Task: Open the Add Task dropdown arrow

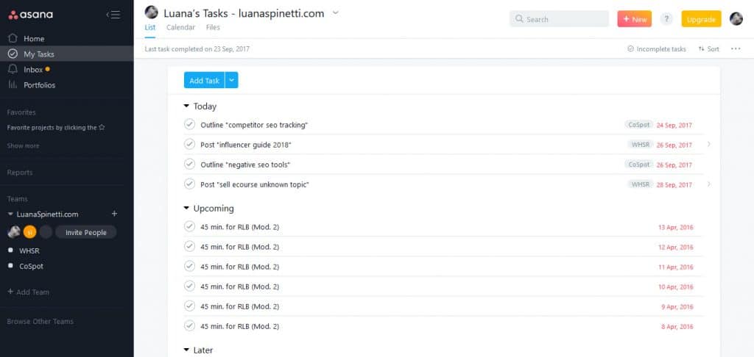Action: click(x=231, y=81)
